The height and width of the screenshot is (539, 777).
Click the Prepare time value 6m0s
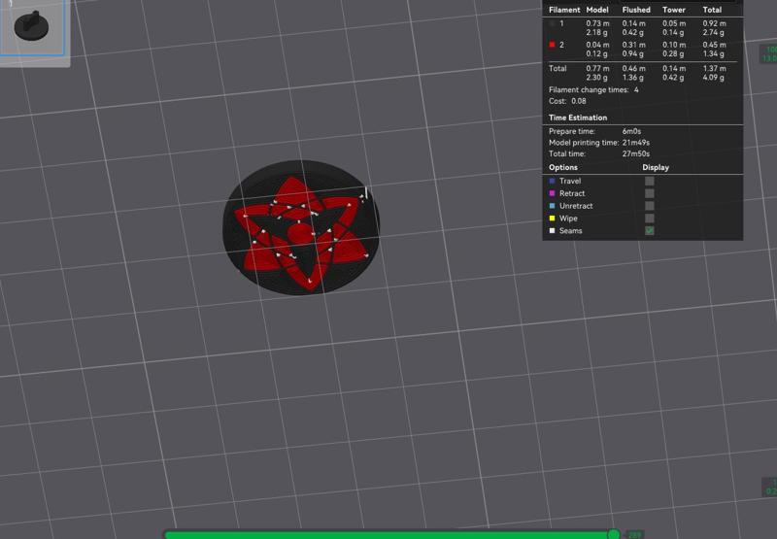(x=631, y=131)
